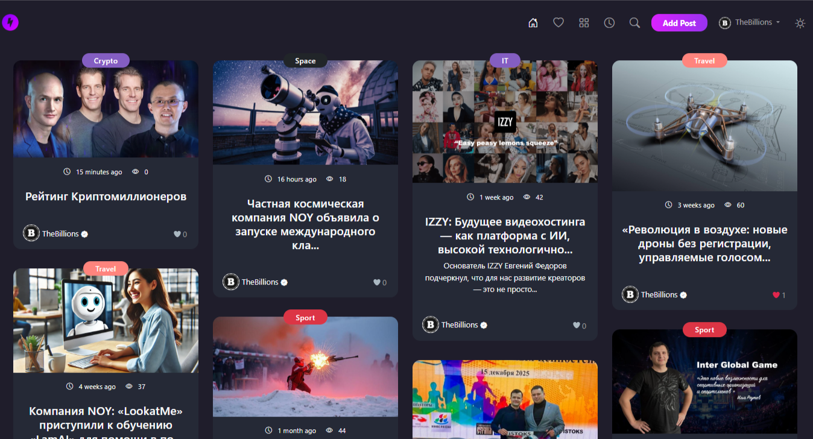Click verified badge on drone post author
Viewport: 813px width, 439px height.
pos(683,295)
